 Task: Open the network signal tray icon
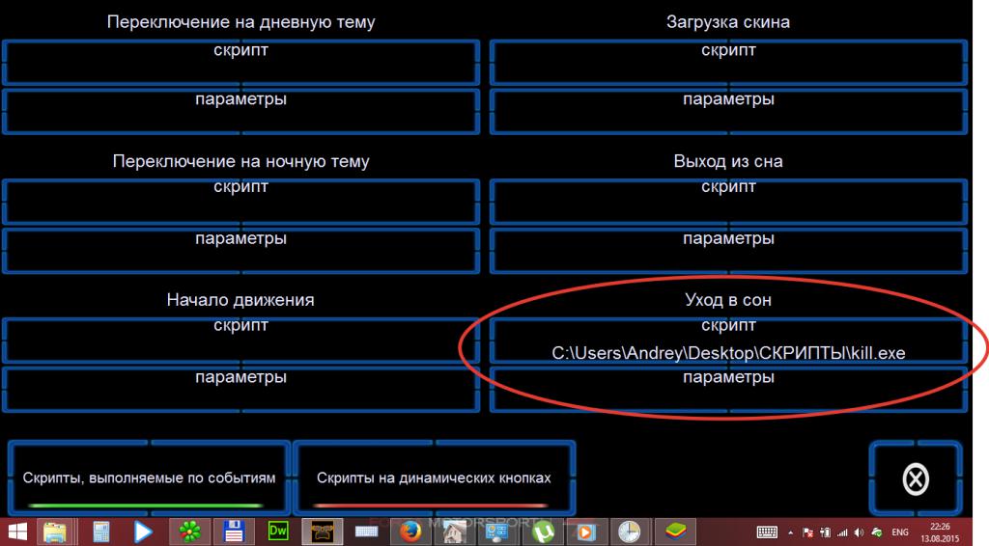pos(842,532)
